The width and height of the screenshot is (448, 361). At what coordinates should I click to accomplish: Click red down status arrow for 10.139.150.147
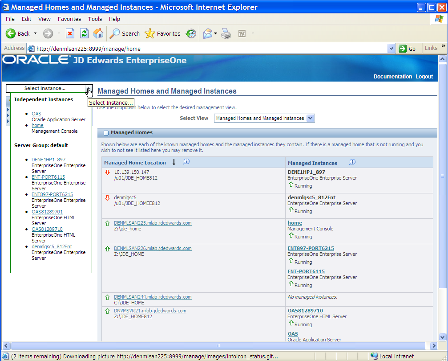coord(107,172)
